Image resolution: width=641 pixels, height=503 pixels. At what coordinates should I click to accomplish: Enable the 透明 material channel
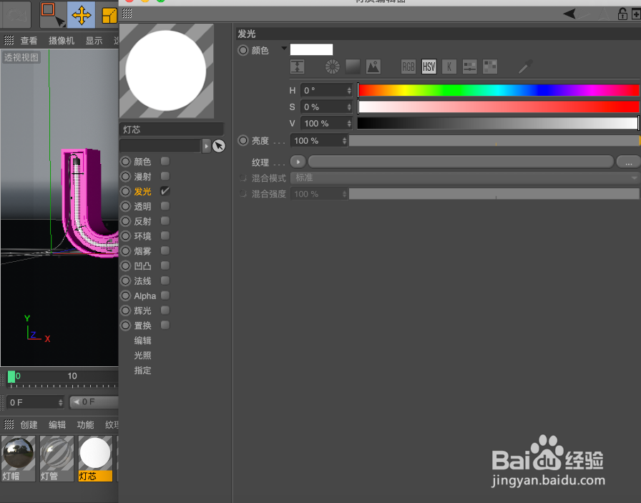click(x=165, y=206)
